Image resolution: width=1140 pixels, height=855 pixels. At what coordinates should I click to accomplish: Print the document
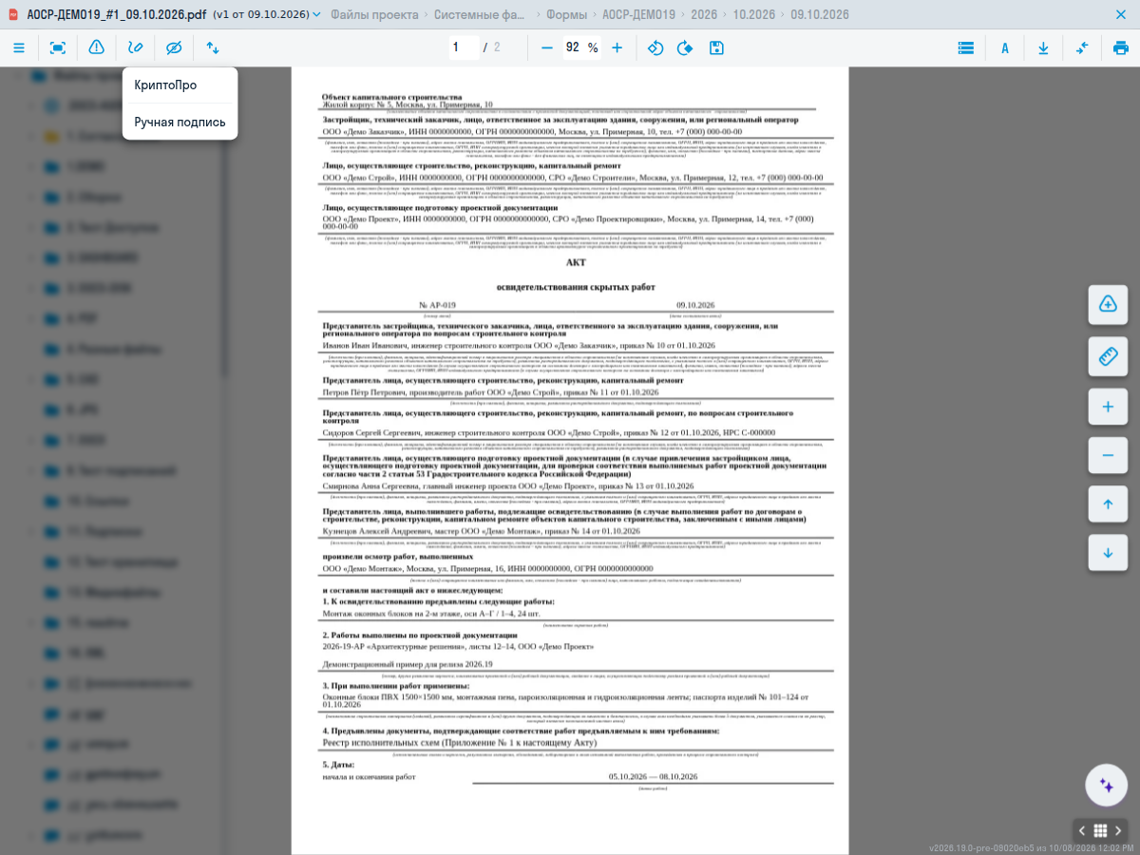(1121, 47)
